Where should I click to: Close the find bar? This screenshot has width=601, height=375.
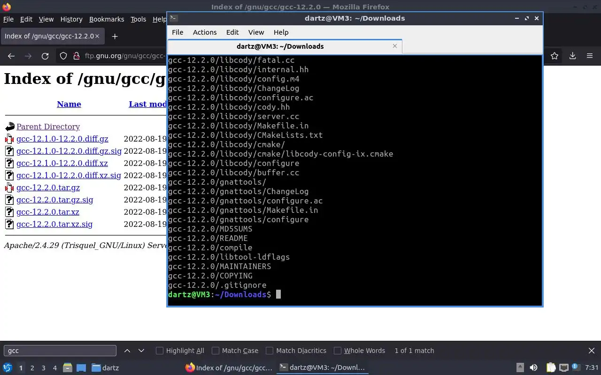(592, 351)
